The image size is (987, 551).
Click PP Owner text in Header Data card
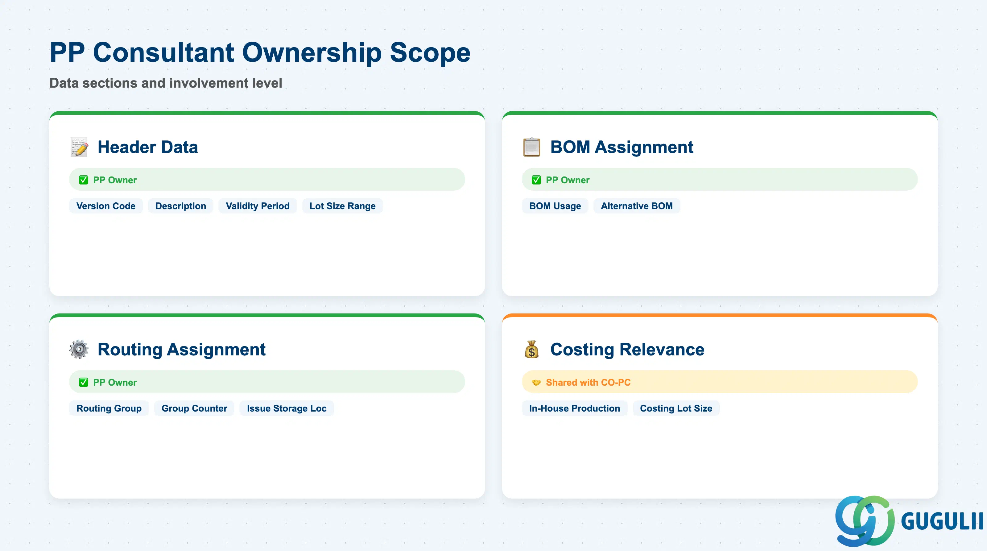[115, 180]
